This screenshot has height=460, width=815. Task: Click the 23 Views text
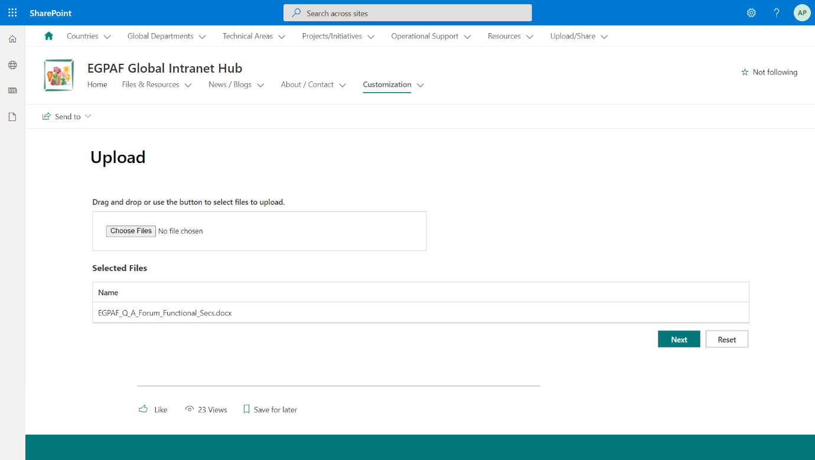click(213, 409)
